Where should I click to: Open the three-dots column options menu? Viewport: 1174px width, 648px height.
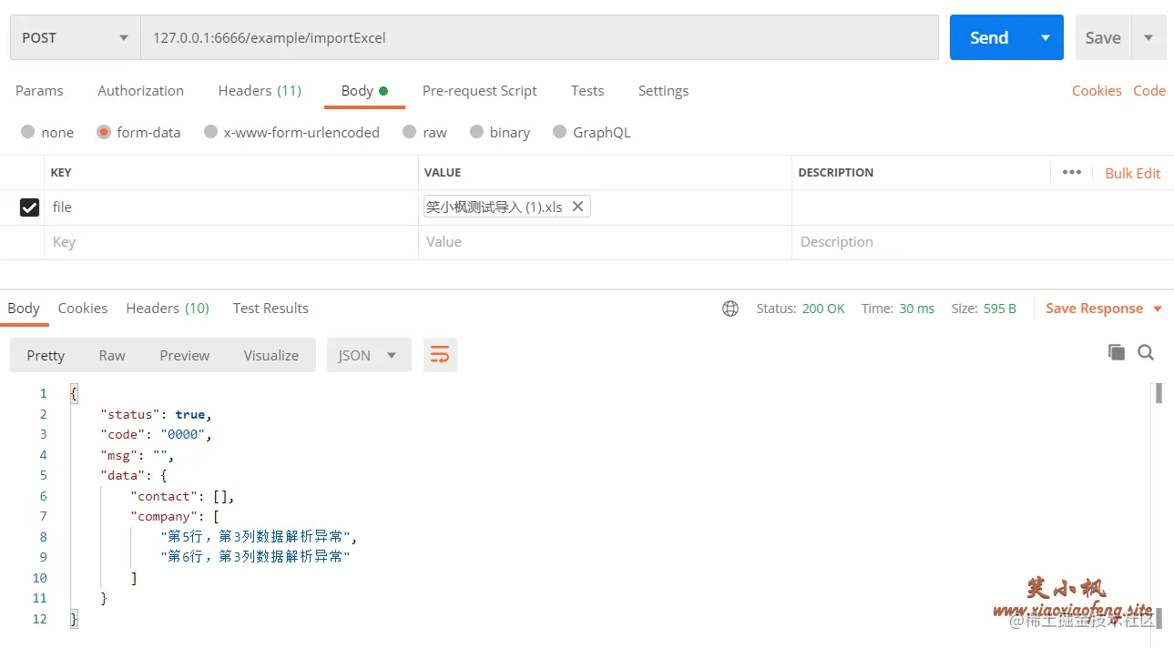pos(1072,172)
